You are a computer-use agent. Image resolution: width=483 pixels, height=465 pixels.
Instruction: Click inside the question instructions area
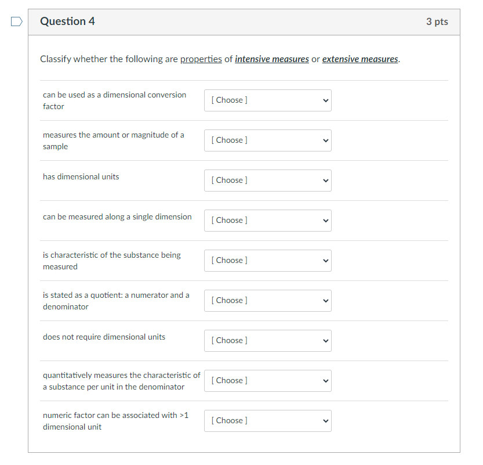219,59
